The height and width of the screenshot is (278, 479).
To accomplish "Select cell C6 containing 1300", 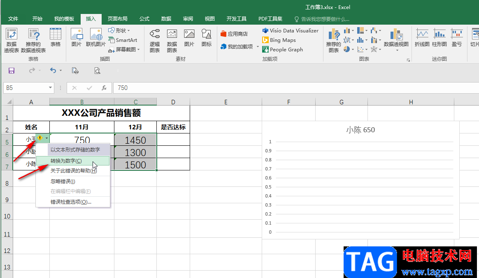I will (x=135, y=152).
